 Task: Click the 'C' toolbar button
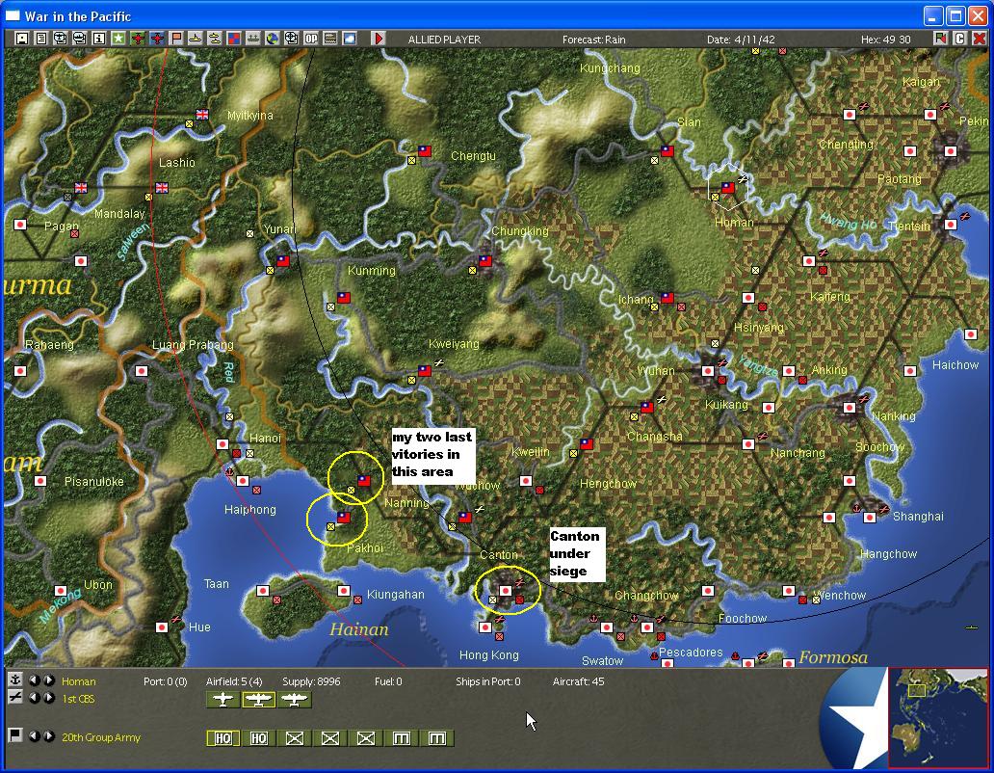click(x=959, y=39)
